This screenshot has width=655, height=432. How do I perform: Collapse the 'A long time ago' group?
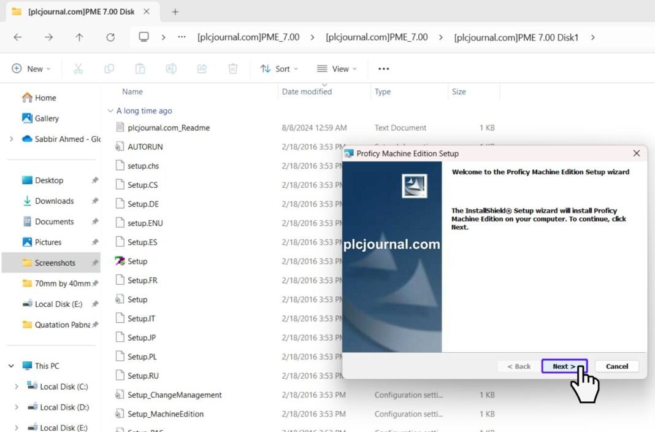pyautogui.click(x=110, y=111)
